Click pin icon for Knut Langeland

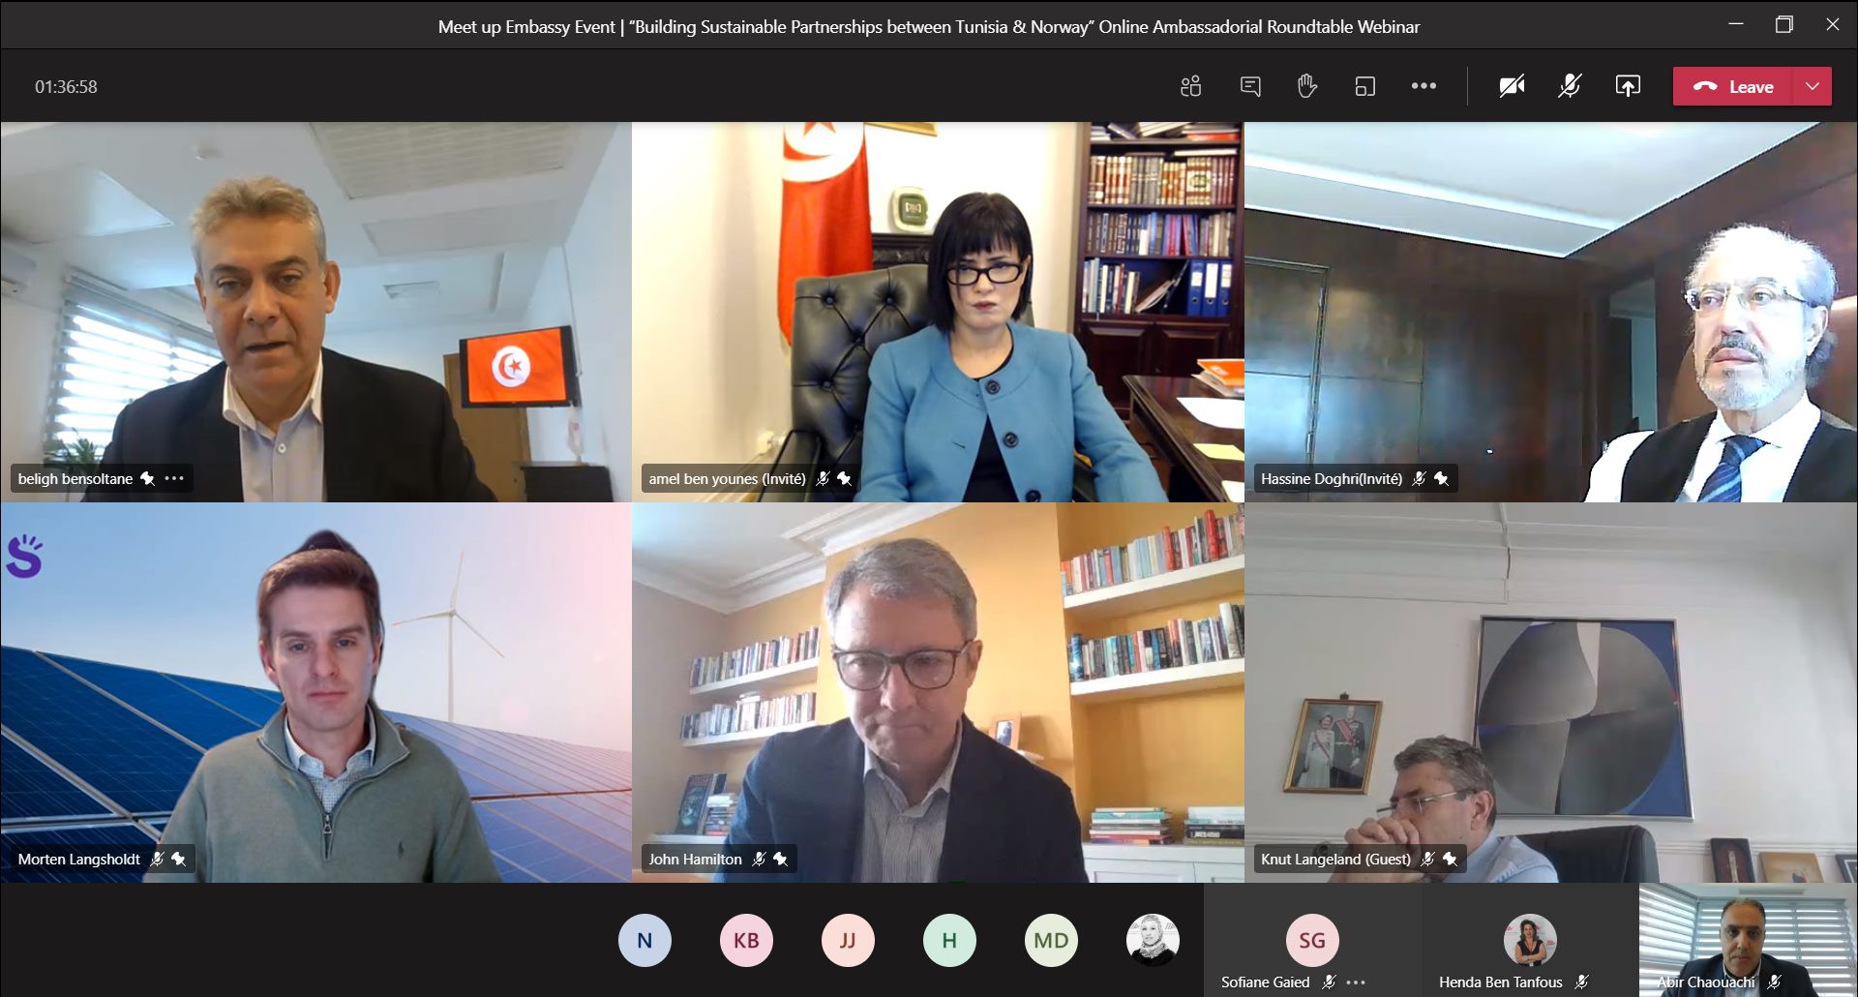click(x=1449, y=859)
